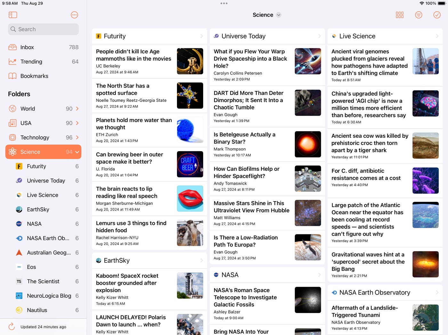Open Bookmarks in the sidebar
Screen dimensions: 448x335
(43, 76)
